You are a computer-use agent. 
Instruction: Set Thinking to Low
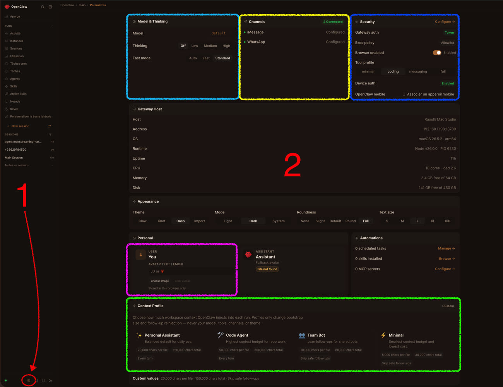(195, 46)
